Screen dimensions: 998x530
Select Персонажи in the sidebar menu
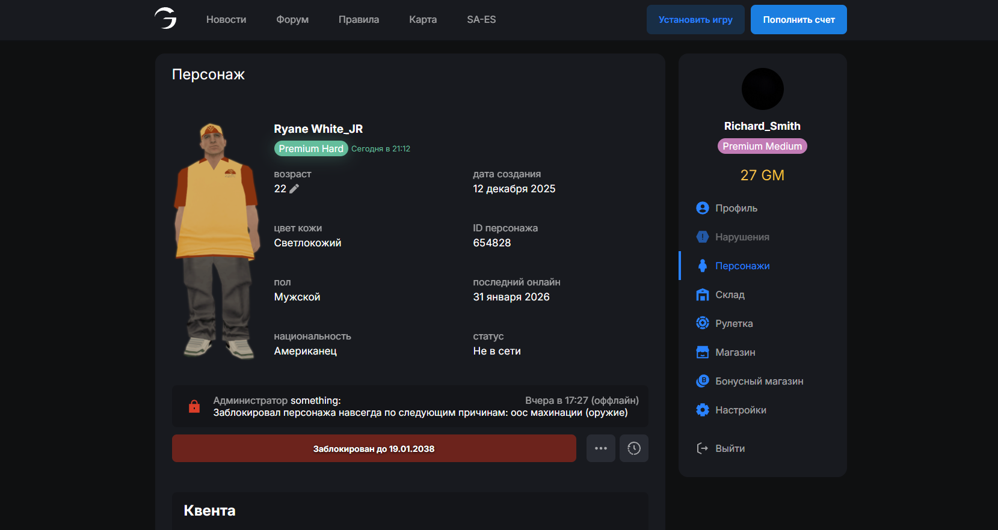point(742,266)
